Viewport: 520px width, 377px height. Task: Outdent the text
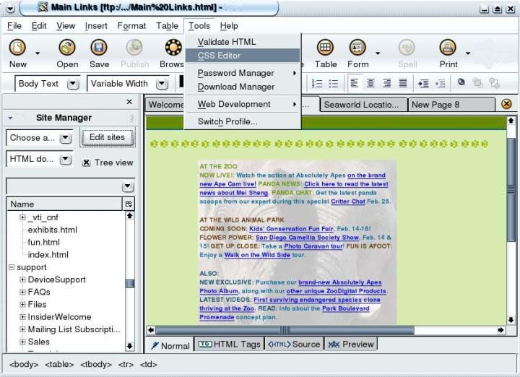440,84
